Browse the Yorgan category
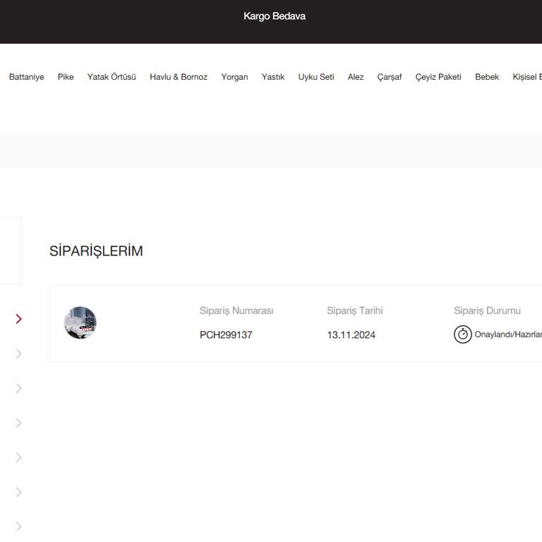The width and height of the screenshot is (542, 542). [x=234, y=77]
